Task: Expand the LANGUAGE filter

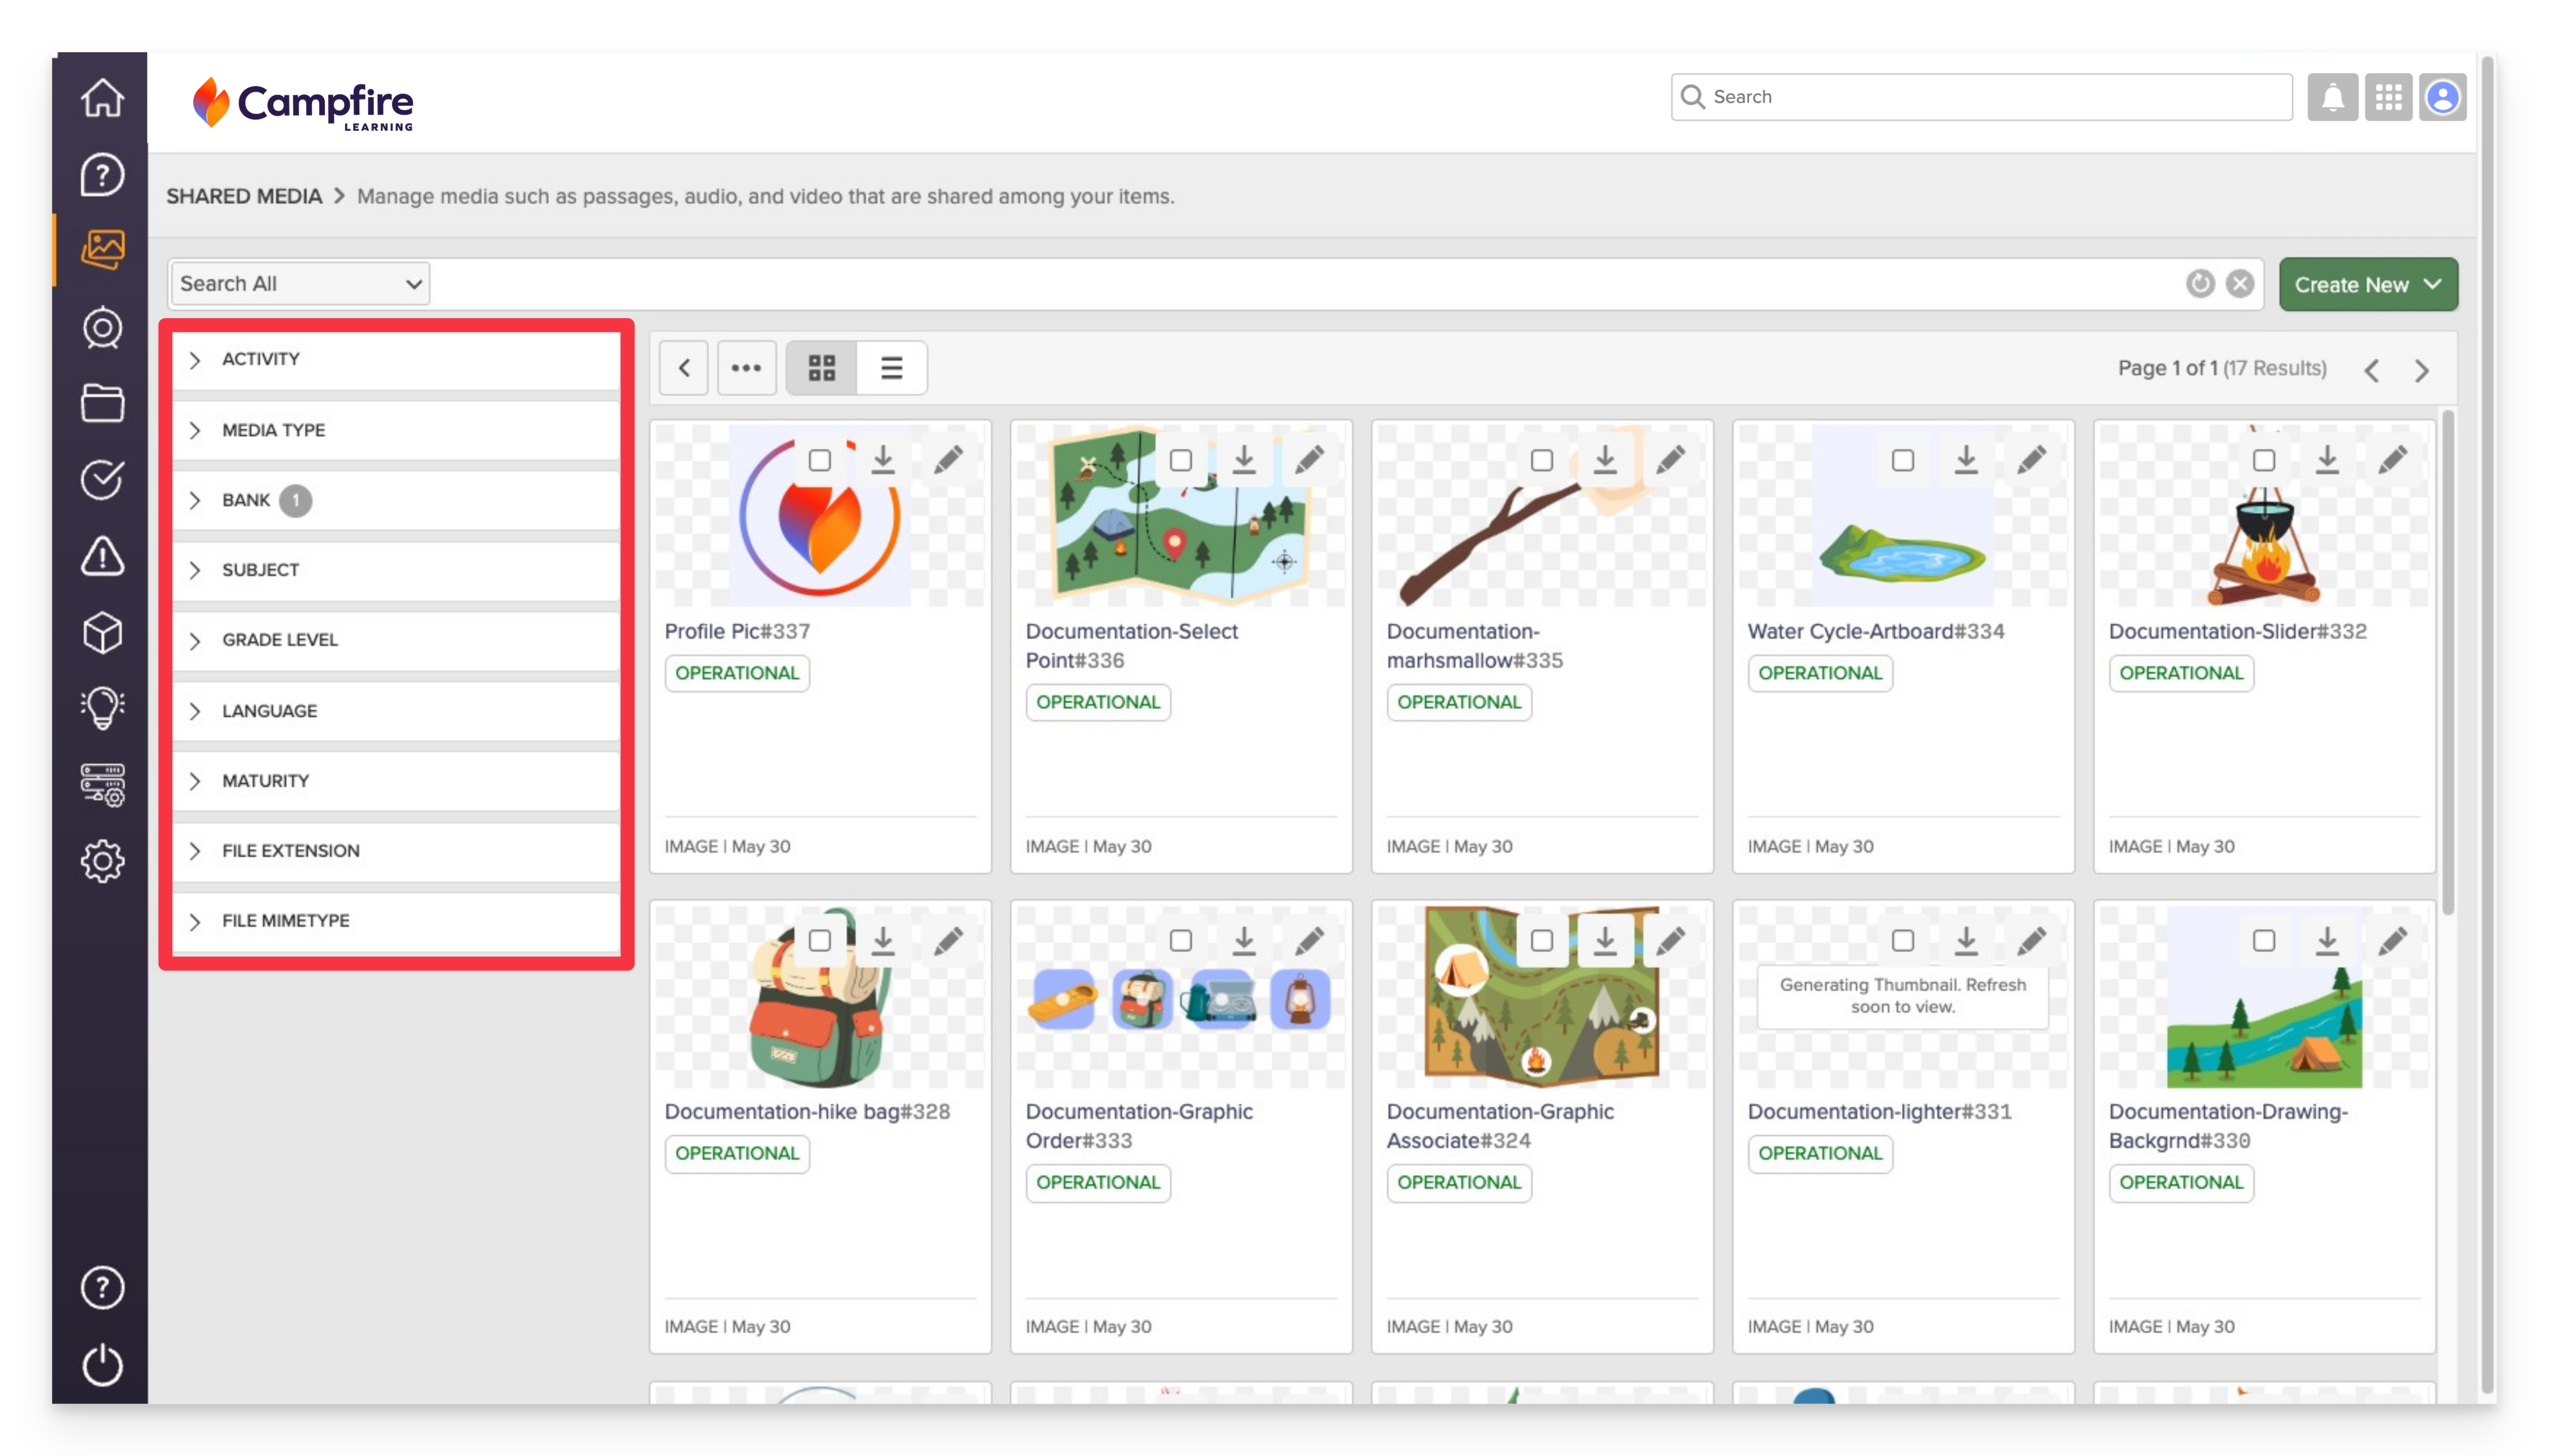Action: click(x=396, y=711)
